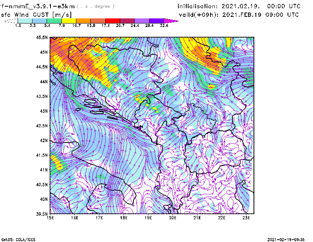Screen dimensions: 313x242
Task: Click the '21E' longitude label
Action: click(x=197, y=218)
